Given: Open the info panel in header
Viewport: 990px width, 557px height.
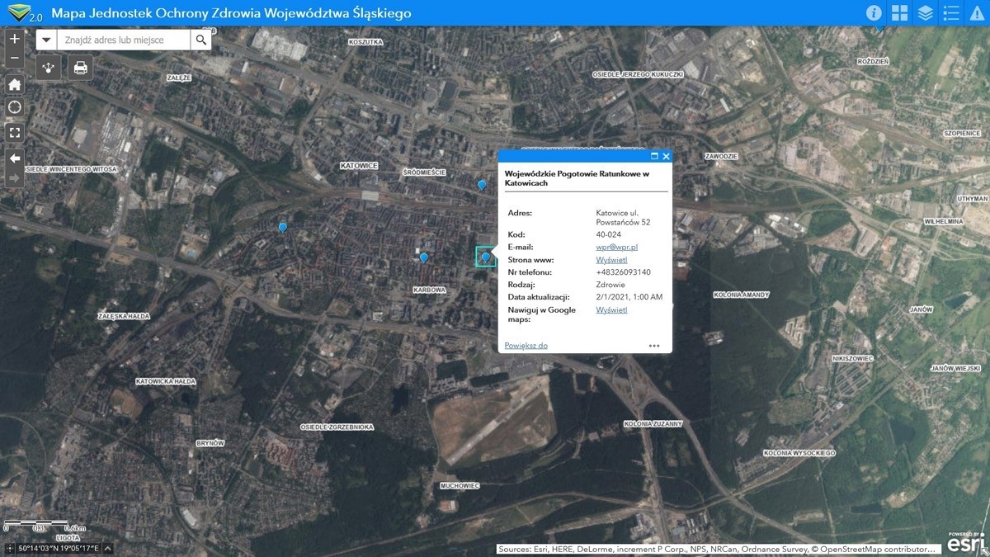Looking at the screenshot, I should tap(874, 13).
